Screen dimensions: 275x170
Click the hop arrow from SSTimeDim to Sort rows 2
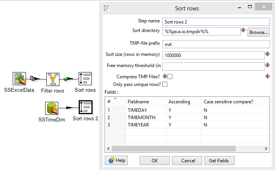[x=69, y=108]
